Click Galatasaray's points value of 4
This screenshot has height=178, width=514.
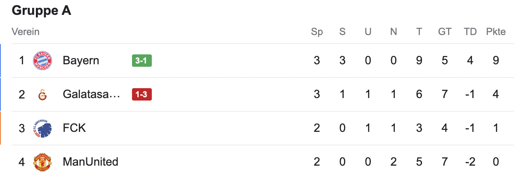pos(495,95)
